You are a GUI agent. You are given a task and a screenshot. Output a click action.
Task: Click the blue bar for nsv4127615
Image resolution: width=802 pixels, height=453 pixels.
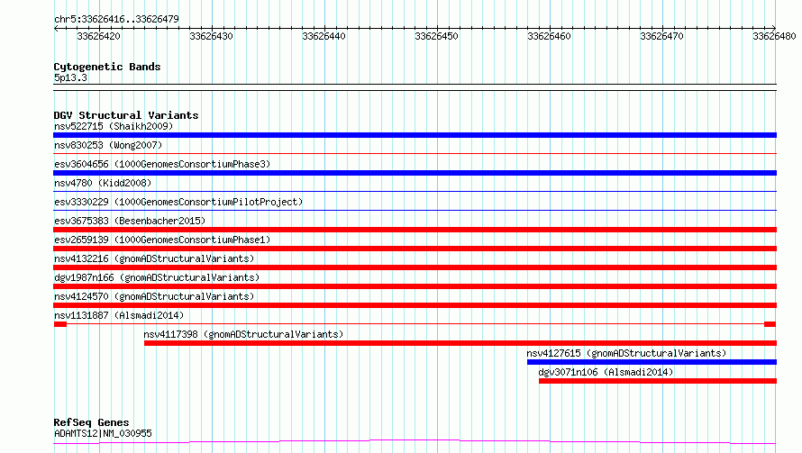652,362
